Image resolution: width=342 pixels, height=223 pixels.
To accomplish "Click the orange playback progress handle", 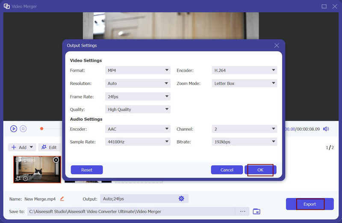I will click(41, 129).
